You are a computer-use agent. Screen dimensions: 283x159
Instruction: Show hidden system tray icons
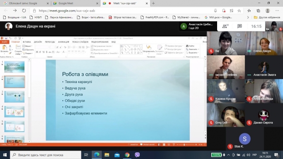[229, 155]
